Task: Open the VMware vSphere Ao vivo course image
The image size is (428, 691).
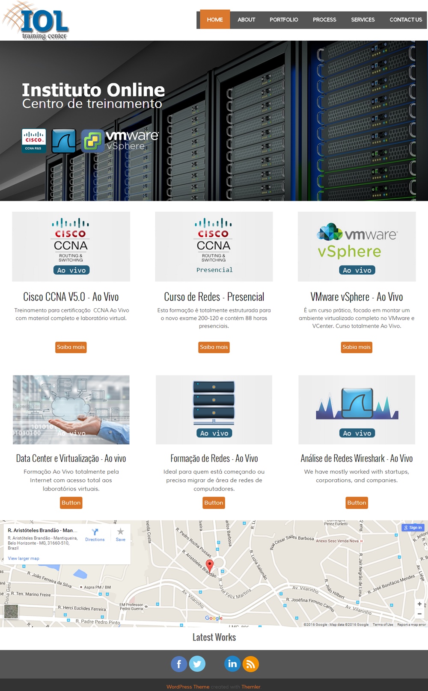Action: tap(357, 247)
